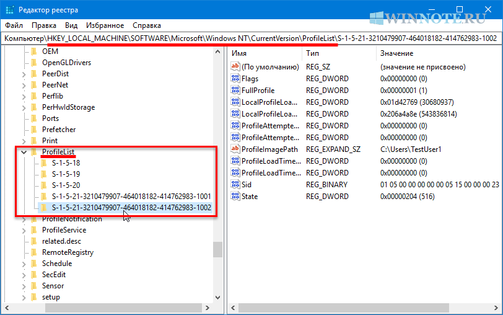Select the SID key ending in 1001
503x315 pixels.
coord(131,197)
